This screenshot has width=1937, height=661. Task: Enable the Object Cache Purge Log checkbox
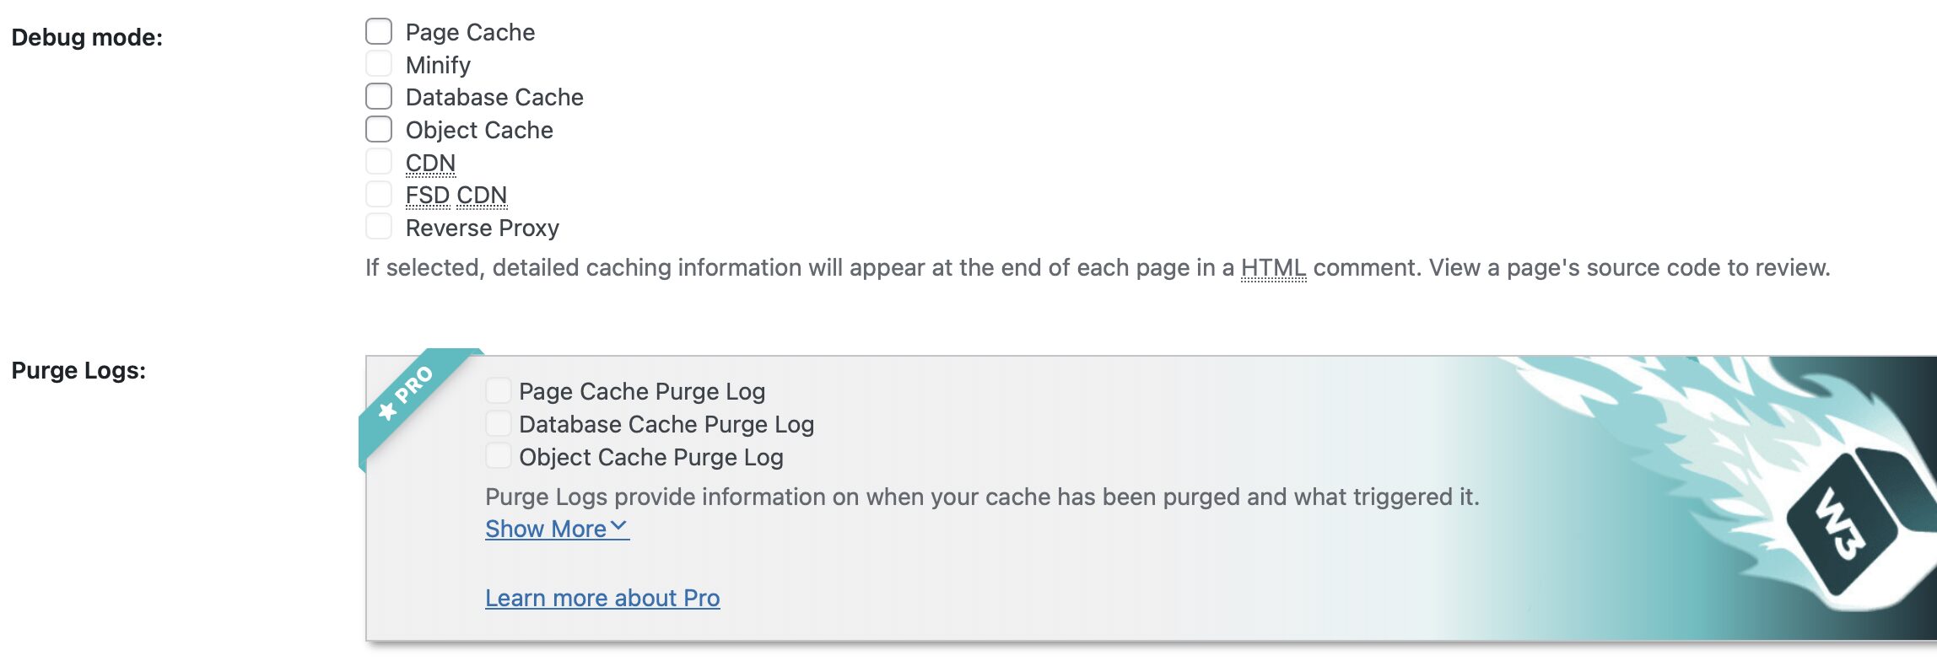499,456
